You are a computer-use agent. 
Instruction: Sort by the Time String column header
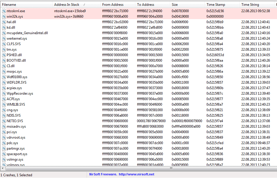pos(257,5)
